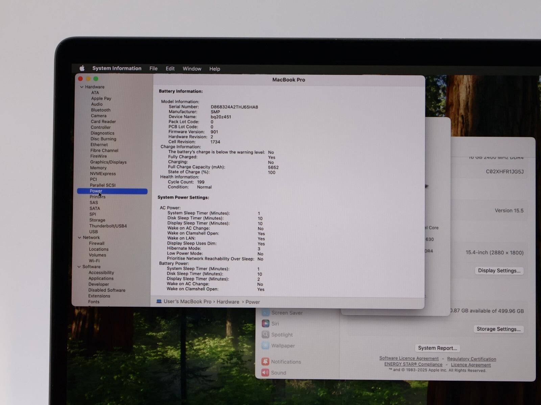
Task: Open the Regulatory Certification link
Action: click(x=472, y=359)
